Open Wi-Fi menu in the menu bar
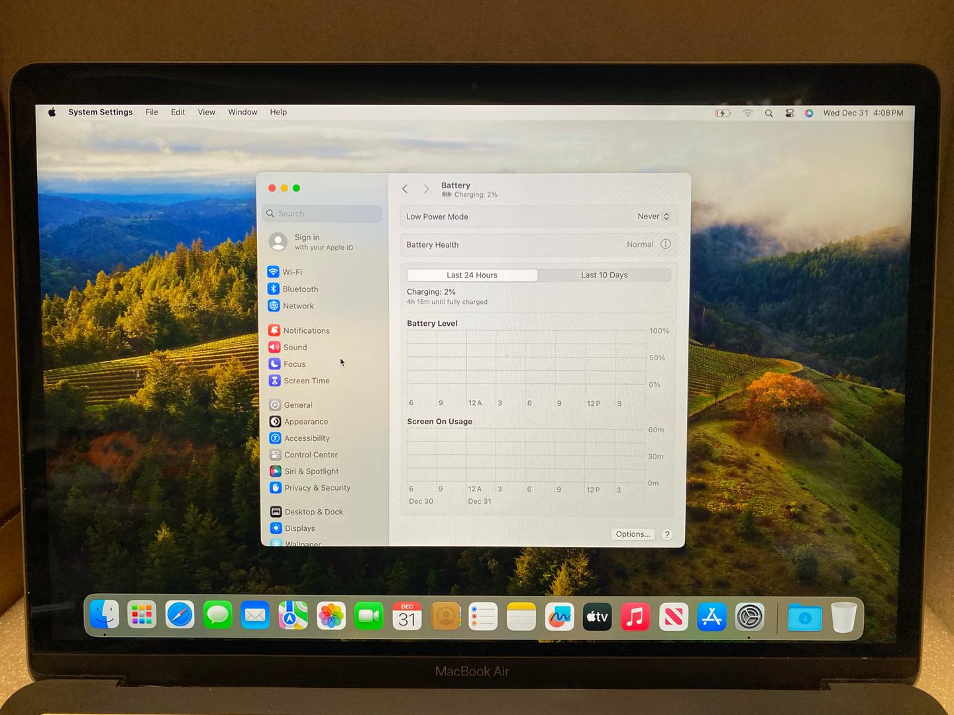 click(x=748, y=113)
